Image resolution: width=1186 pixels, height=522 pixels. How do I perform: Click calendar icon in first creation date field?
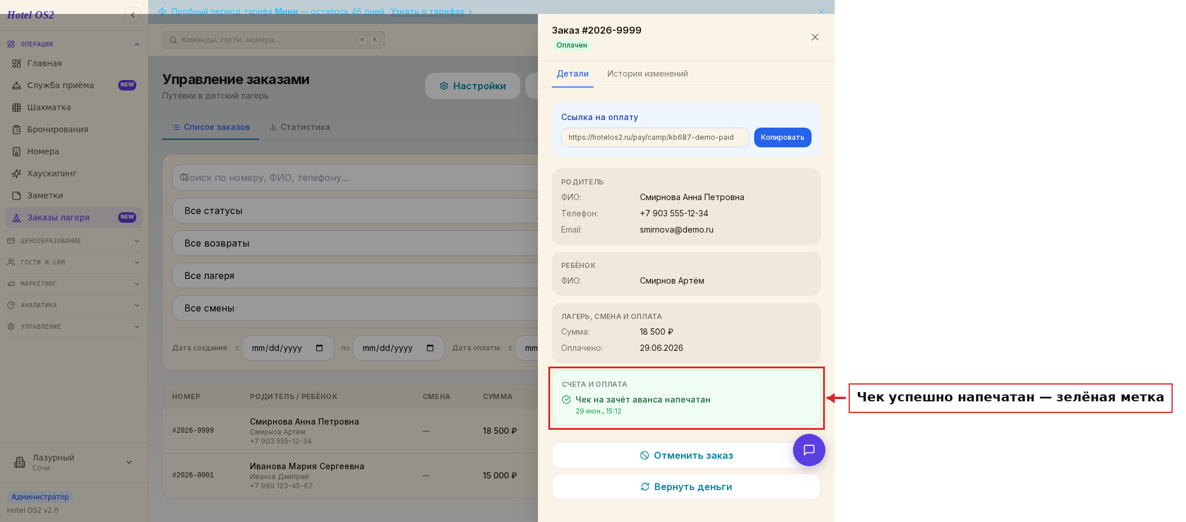[x=319, y=348]
